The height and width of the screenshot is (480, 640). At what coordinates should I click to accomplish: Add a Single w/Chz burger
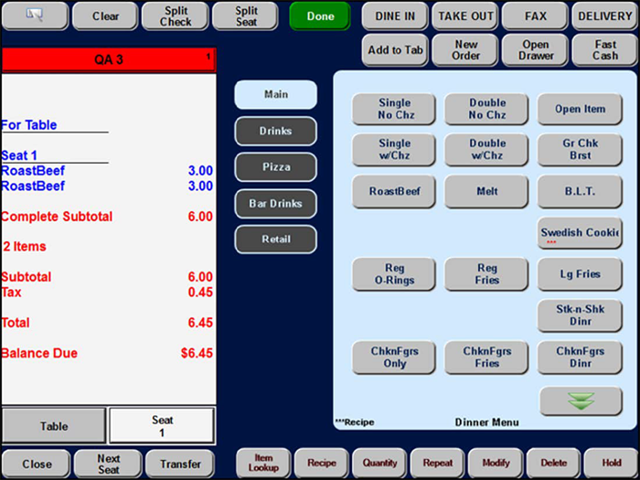(x=394, y=150)
